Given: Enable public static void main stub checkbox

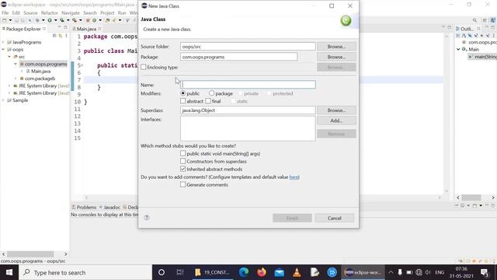Looking at the screenshot, I should tap(183, 153).
